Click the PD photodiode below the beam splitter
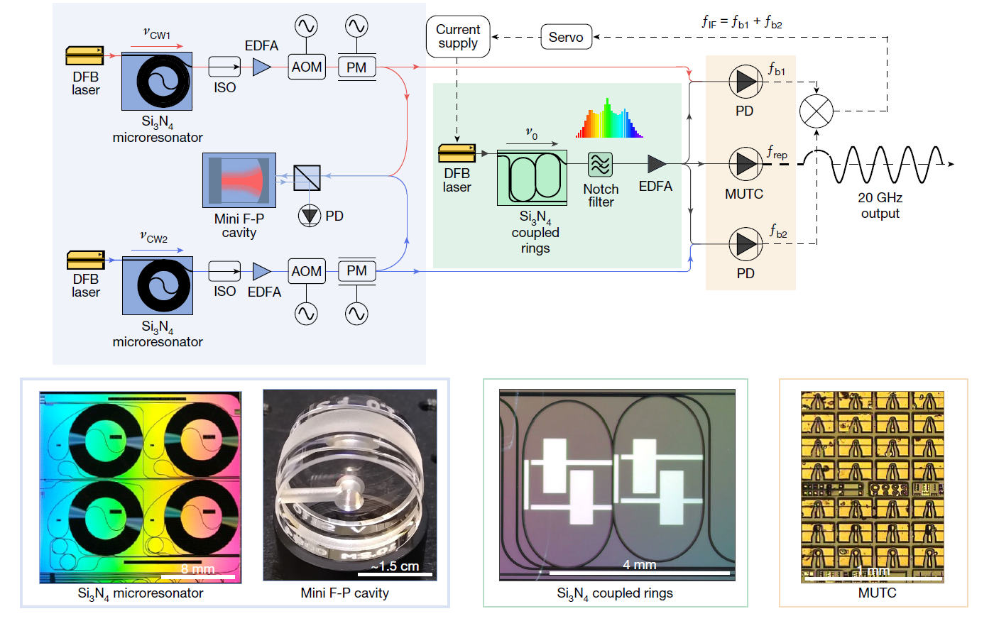994x621 pixels. (310, 215)
